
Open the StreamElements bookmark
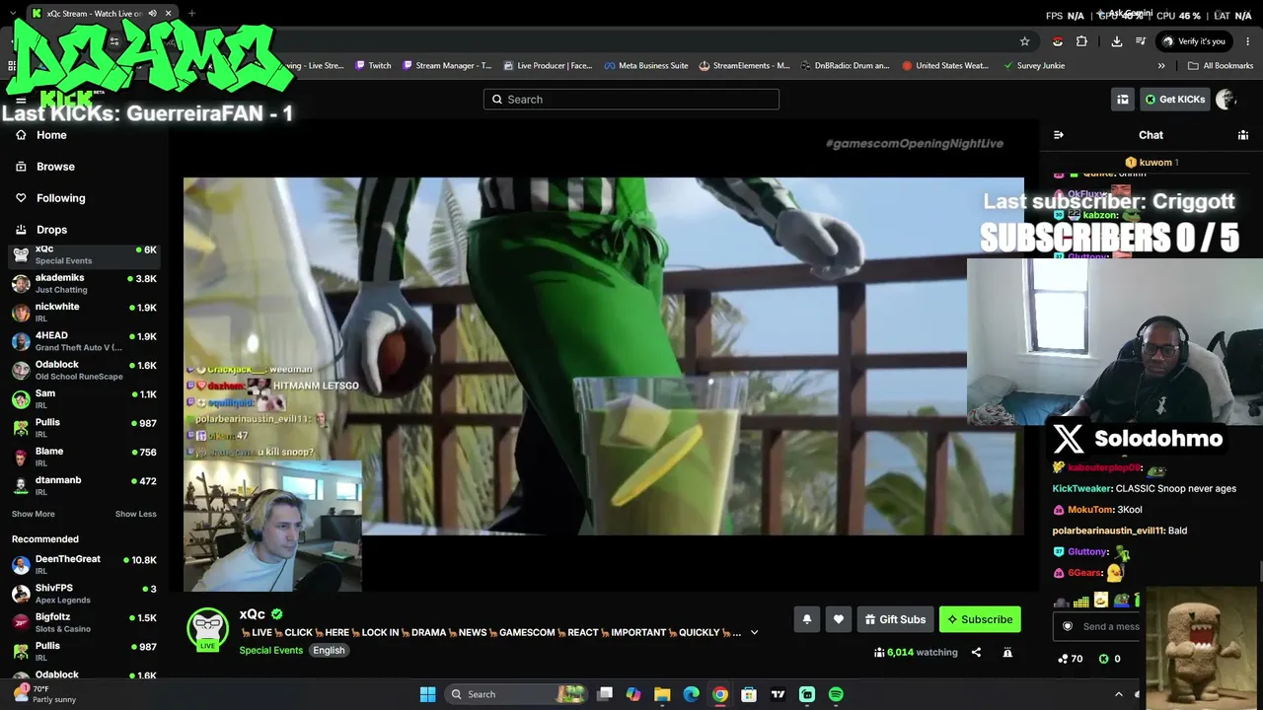pos(745,66)
